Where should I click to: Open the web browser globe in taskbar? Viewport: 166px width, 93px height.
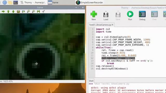(5, 2)
